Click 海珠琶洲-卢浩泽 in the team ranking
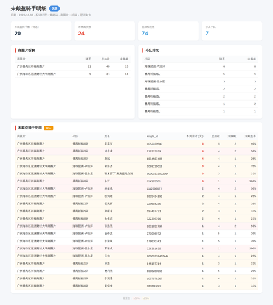The width and height of the screenshot is (273, 305). 154,66
